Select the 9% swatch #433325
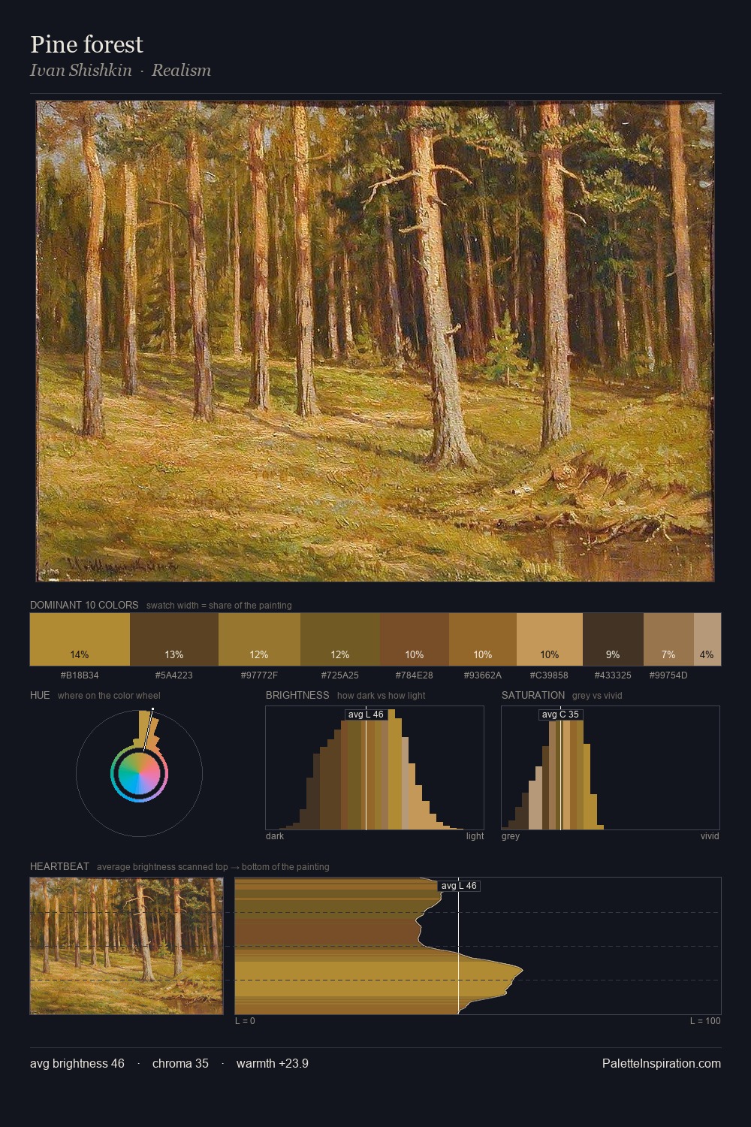This screenshot has height=1127, width=751. pyautogui.click(x=613, y=639)
